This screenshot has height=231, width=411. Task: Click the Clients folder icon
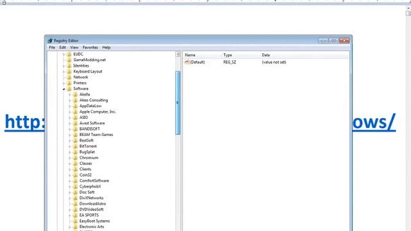click(75, 169)
